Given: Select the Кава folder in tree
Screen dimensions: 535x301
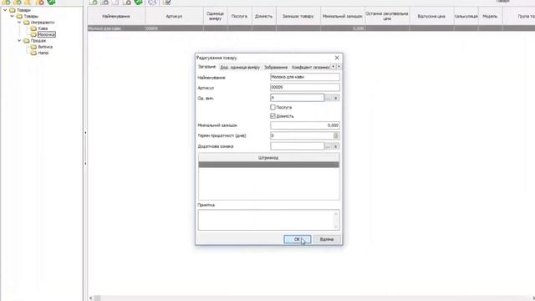Looking at the screenshot, I should tap(43, 28).
